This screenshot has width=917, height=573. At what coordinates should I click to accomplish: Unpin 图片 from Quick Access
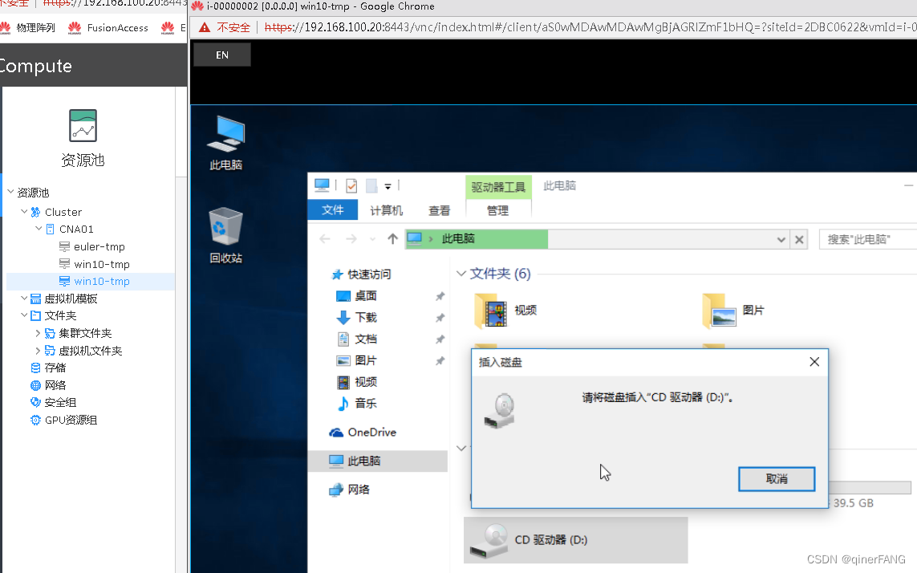click(x=439, y=360)
